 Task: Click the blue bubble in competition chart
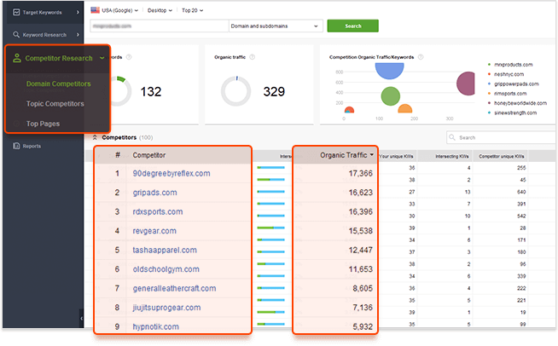[389, 71]
